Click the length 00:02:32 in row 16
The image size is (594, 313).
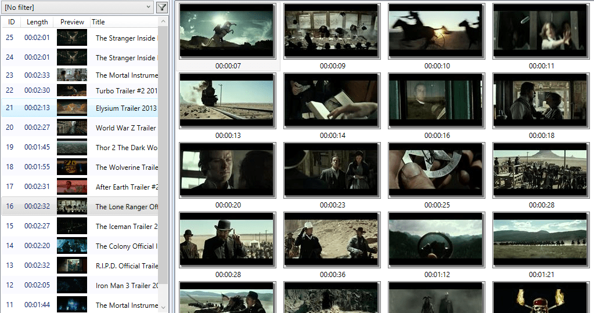(x=37, y=206)
